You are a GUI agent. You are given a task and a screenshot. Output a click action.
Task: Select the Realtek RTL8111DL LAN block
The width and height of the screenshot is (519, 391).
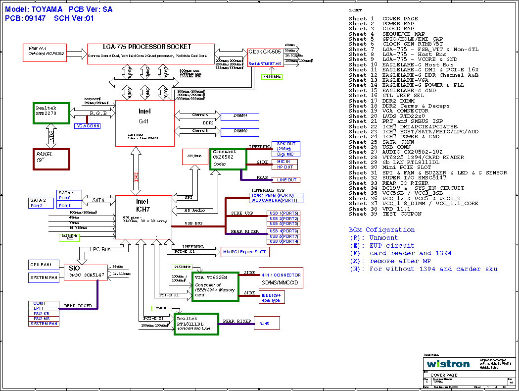click(196, 324)
